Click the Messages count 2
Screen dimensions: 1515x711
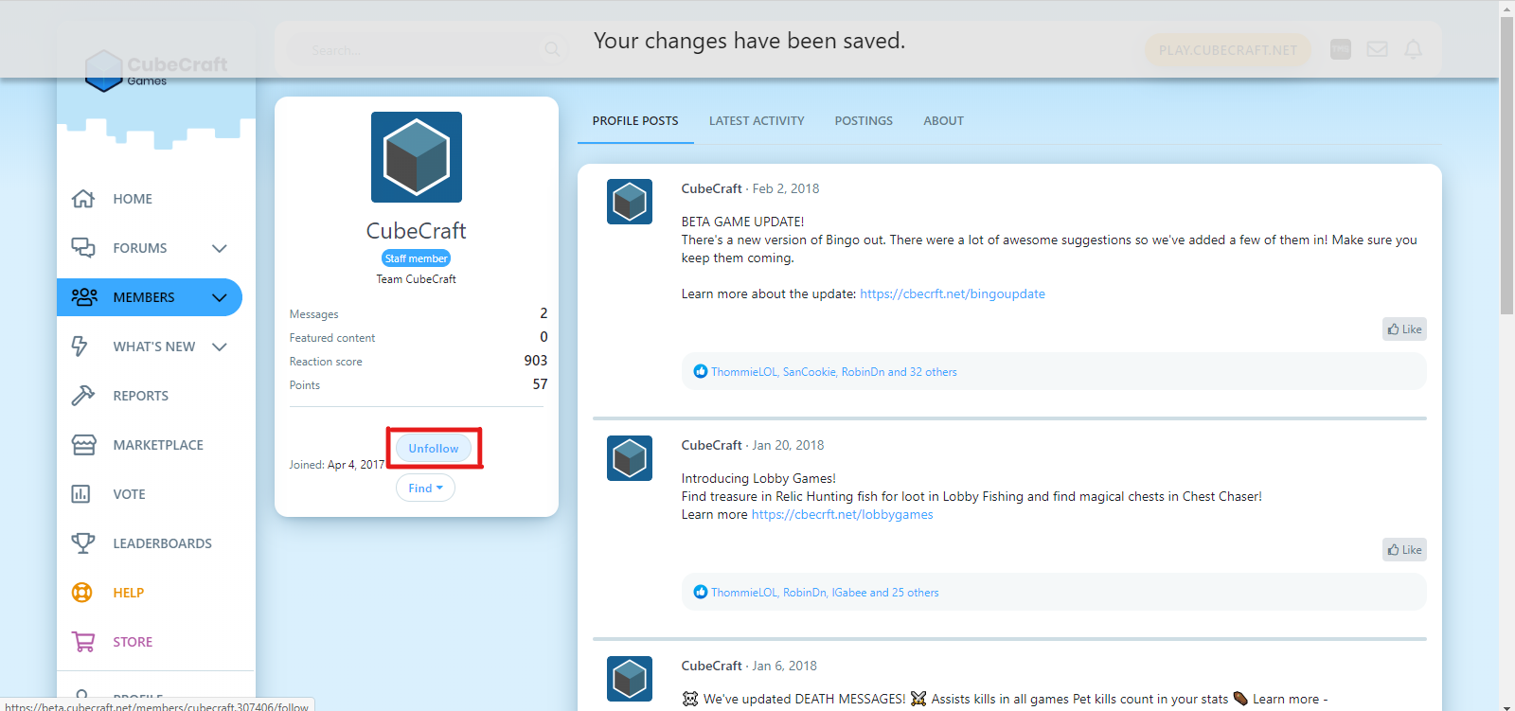(x=544, y=313)
